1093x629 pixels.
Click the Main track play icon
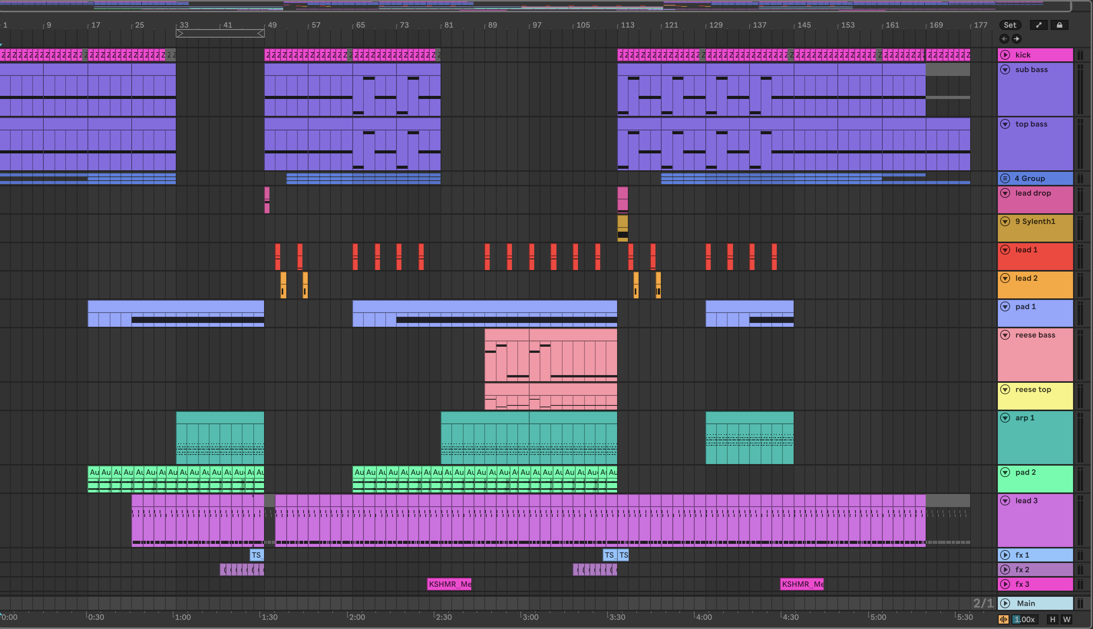[x=1005, y=603]
